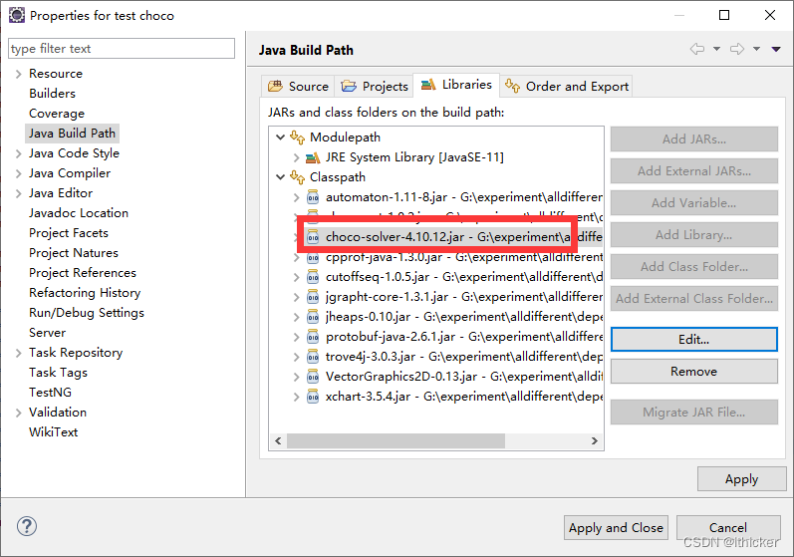
Task: Select Project References in sidebar
Action: coord(83,273)
